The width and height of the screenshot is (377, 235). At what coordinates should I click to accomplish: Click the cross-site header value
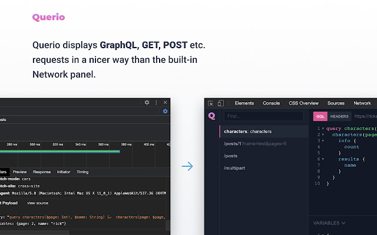click(29, 186)
